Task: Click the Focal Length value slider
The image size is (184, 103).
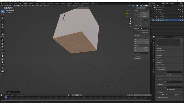Action: pos(144,13)
